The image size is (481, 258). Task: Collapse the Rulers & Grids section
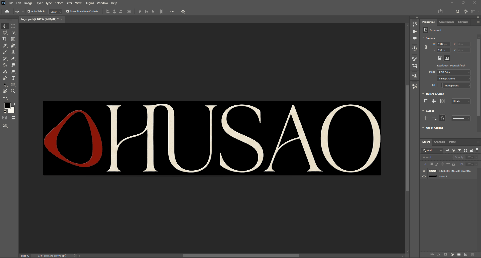click(x=423, y=94)
